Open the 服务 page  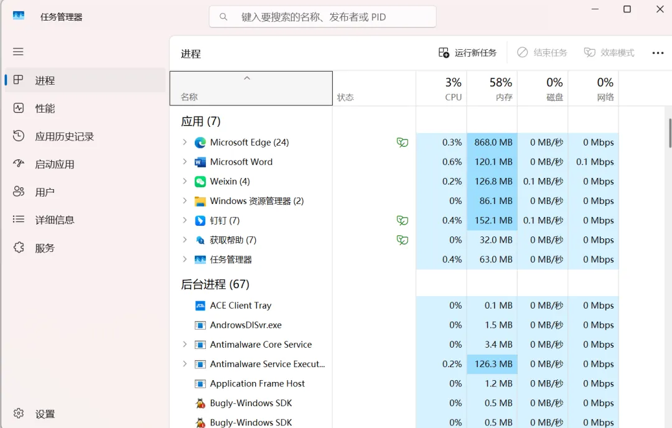(85, 248)
